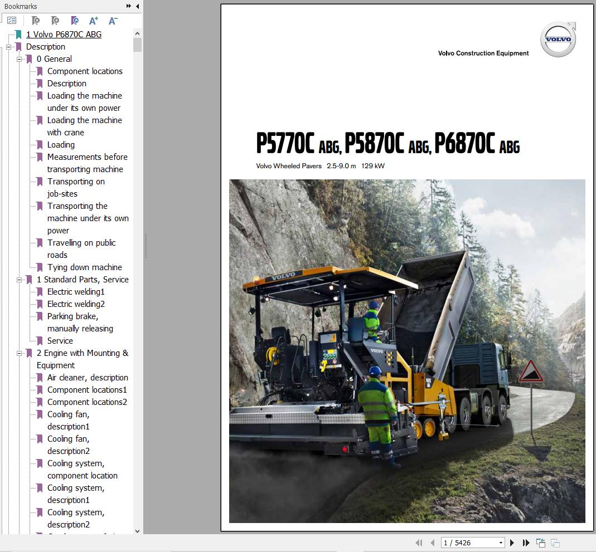Click the Volvo Construction Equipment text
Image resolution: width=596 pixels, height=552 pixels.
[x=483, y=53]
